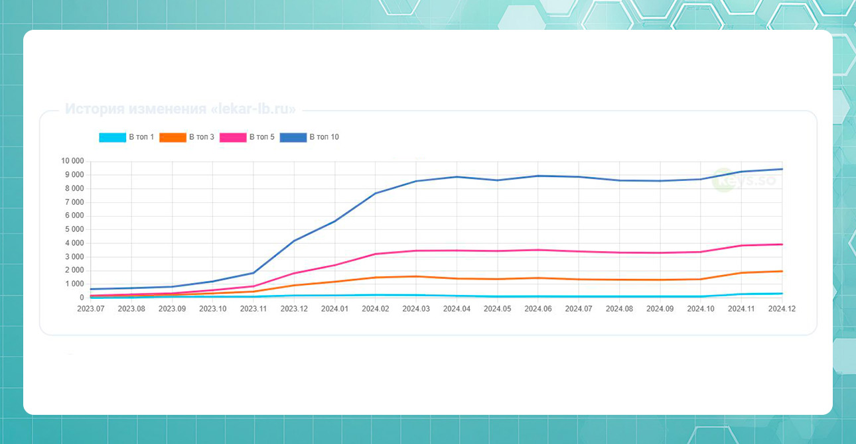Click the cyan "В топ 1" legend swatch

pyautogui.click(x=112, y=137)
